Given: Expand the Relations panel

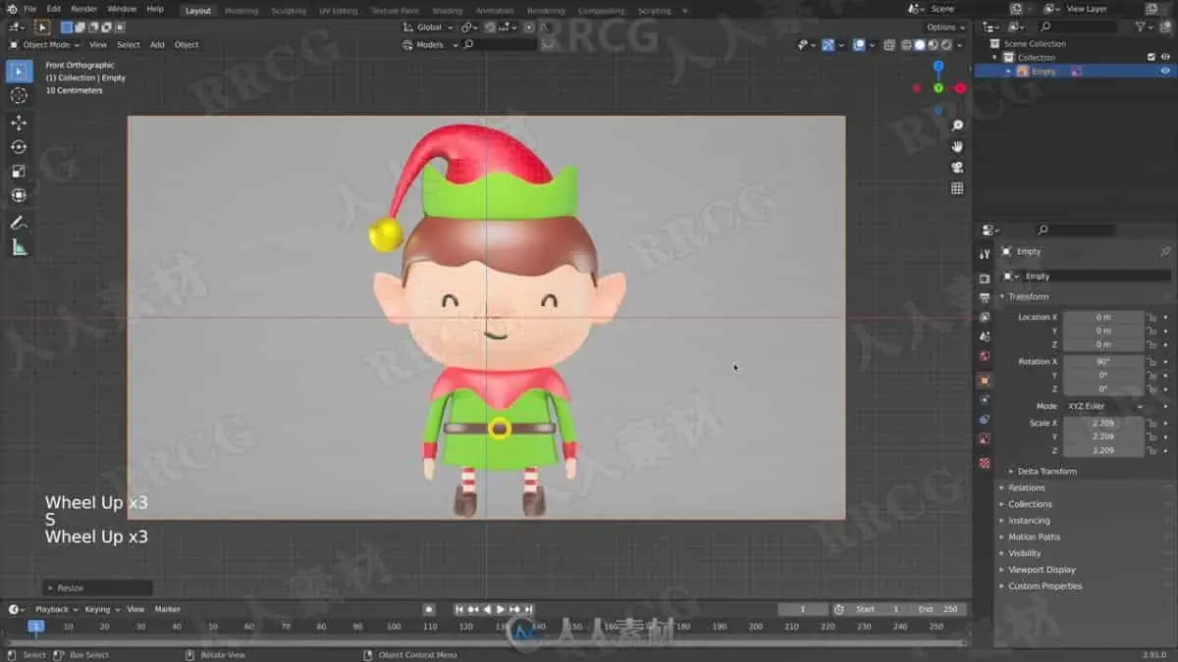Looking at the screenshot, I should pyautogui.click(x=1026, y=487).
